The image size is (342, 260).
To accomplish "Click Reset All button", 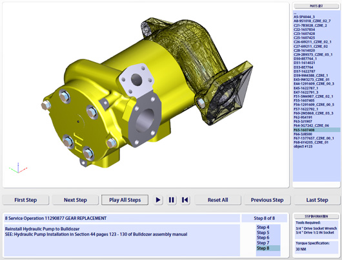I will click(x=218, y=200).
